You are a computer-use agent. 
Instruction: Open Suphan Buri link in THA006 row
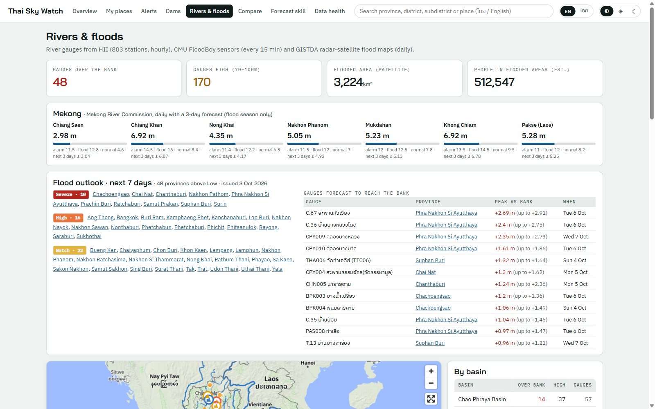coord(430,261)
